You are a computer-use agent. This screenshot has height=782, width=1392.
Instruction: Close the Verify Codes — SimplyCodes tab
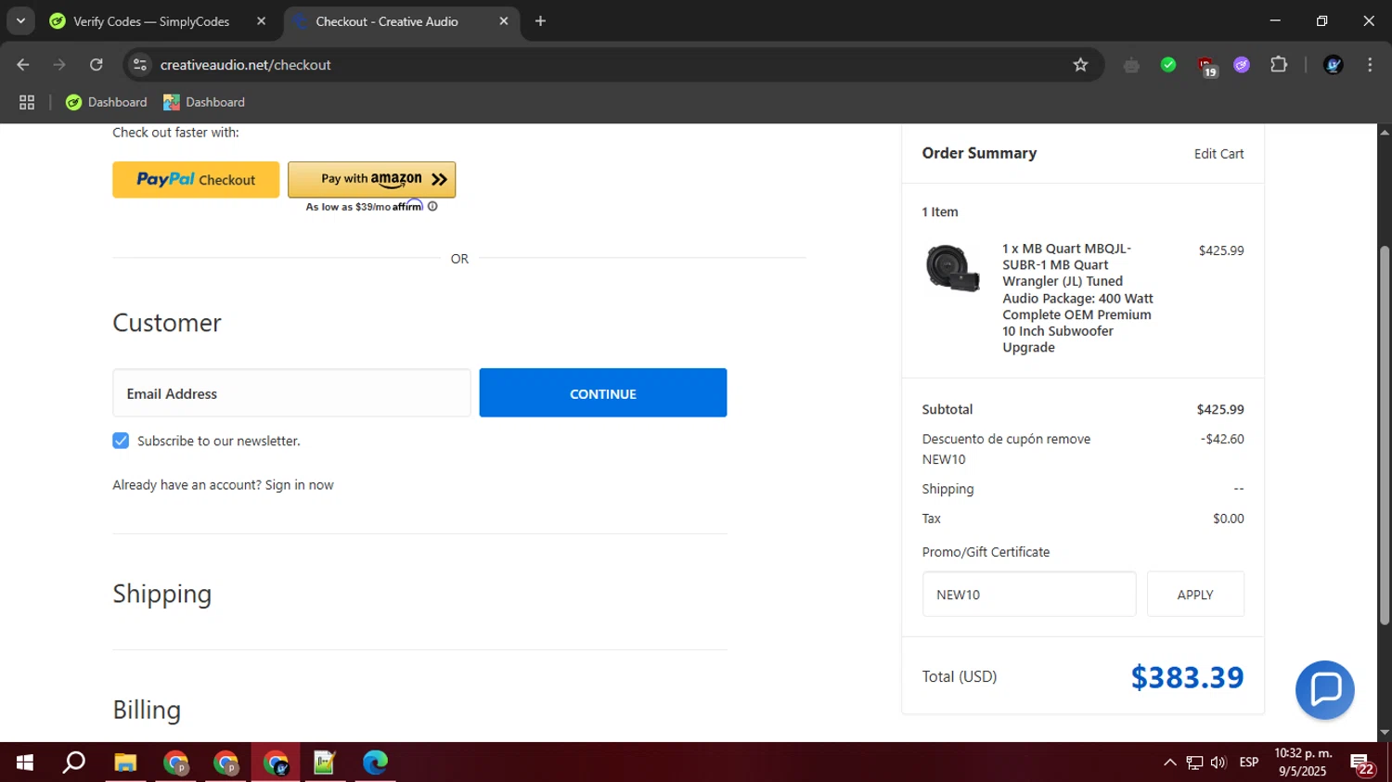(261, 21)
